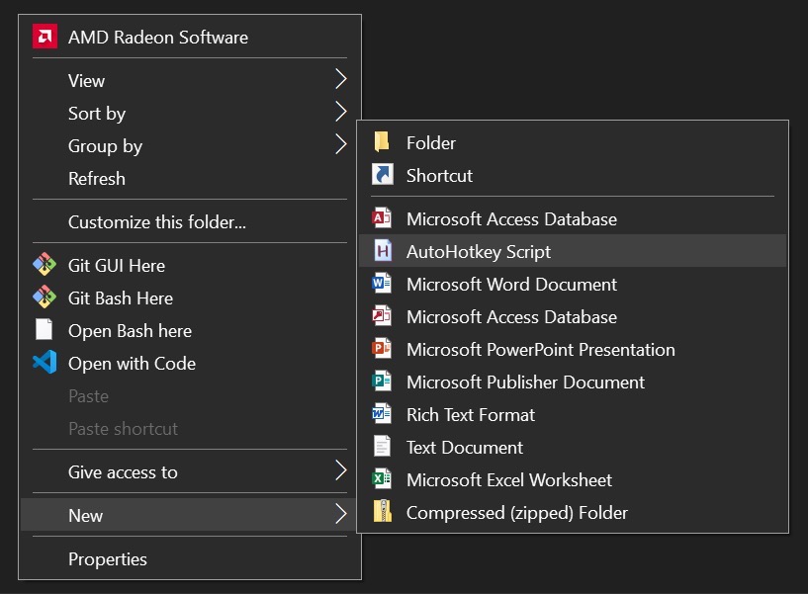The width and height of the screenshot is (808, 594).
Task: Create a new Rich Text Format file
Action: click(470, 415)
